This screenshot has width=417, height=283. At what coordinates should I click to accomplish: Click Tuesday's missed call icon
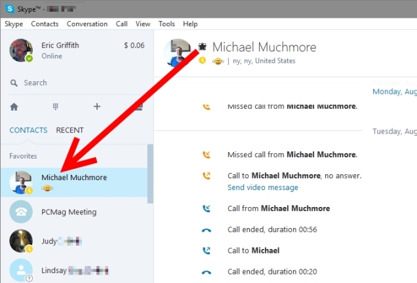pos(207,155)
